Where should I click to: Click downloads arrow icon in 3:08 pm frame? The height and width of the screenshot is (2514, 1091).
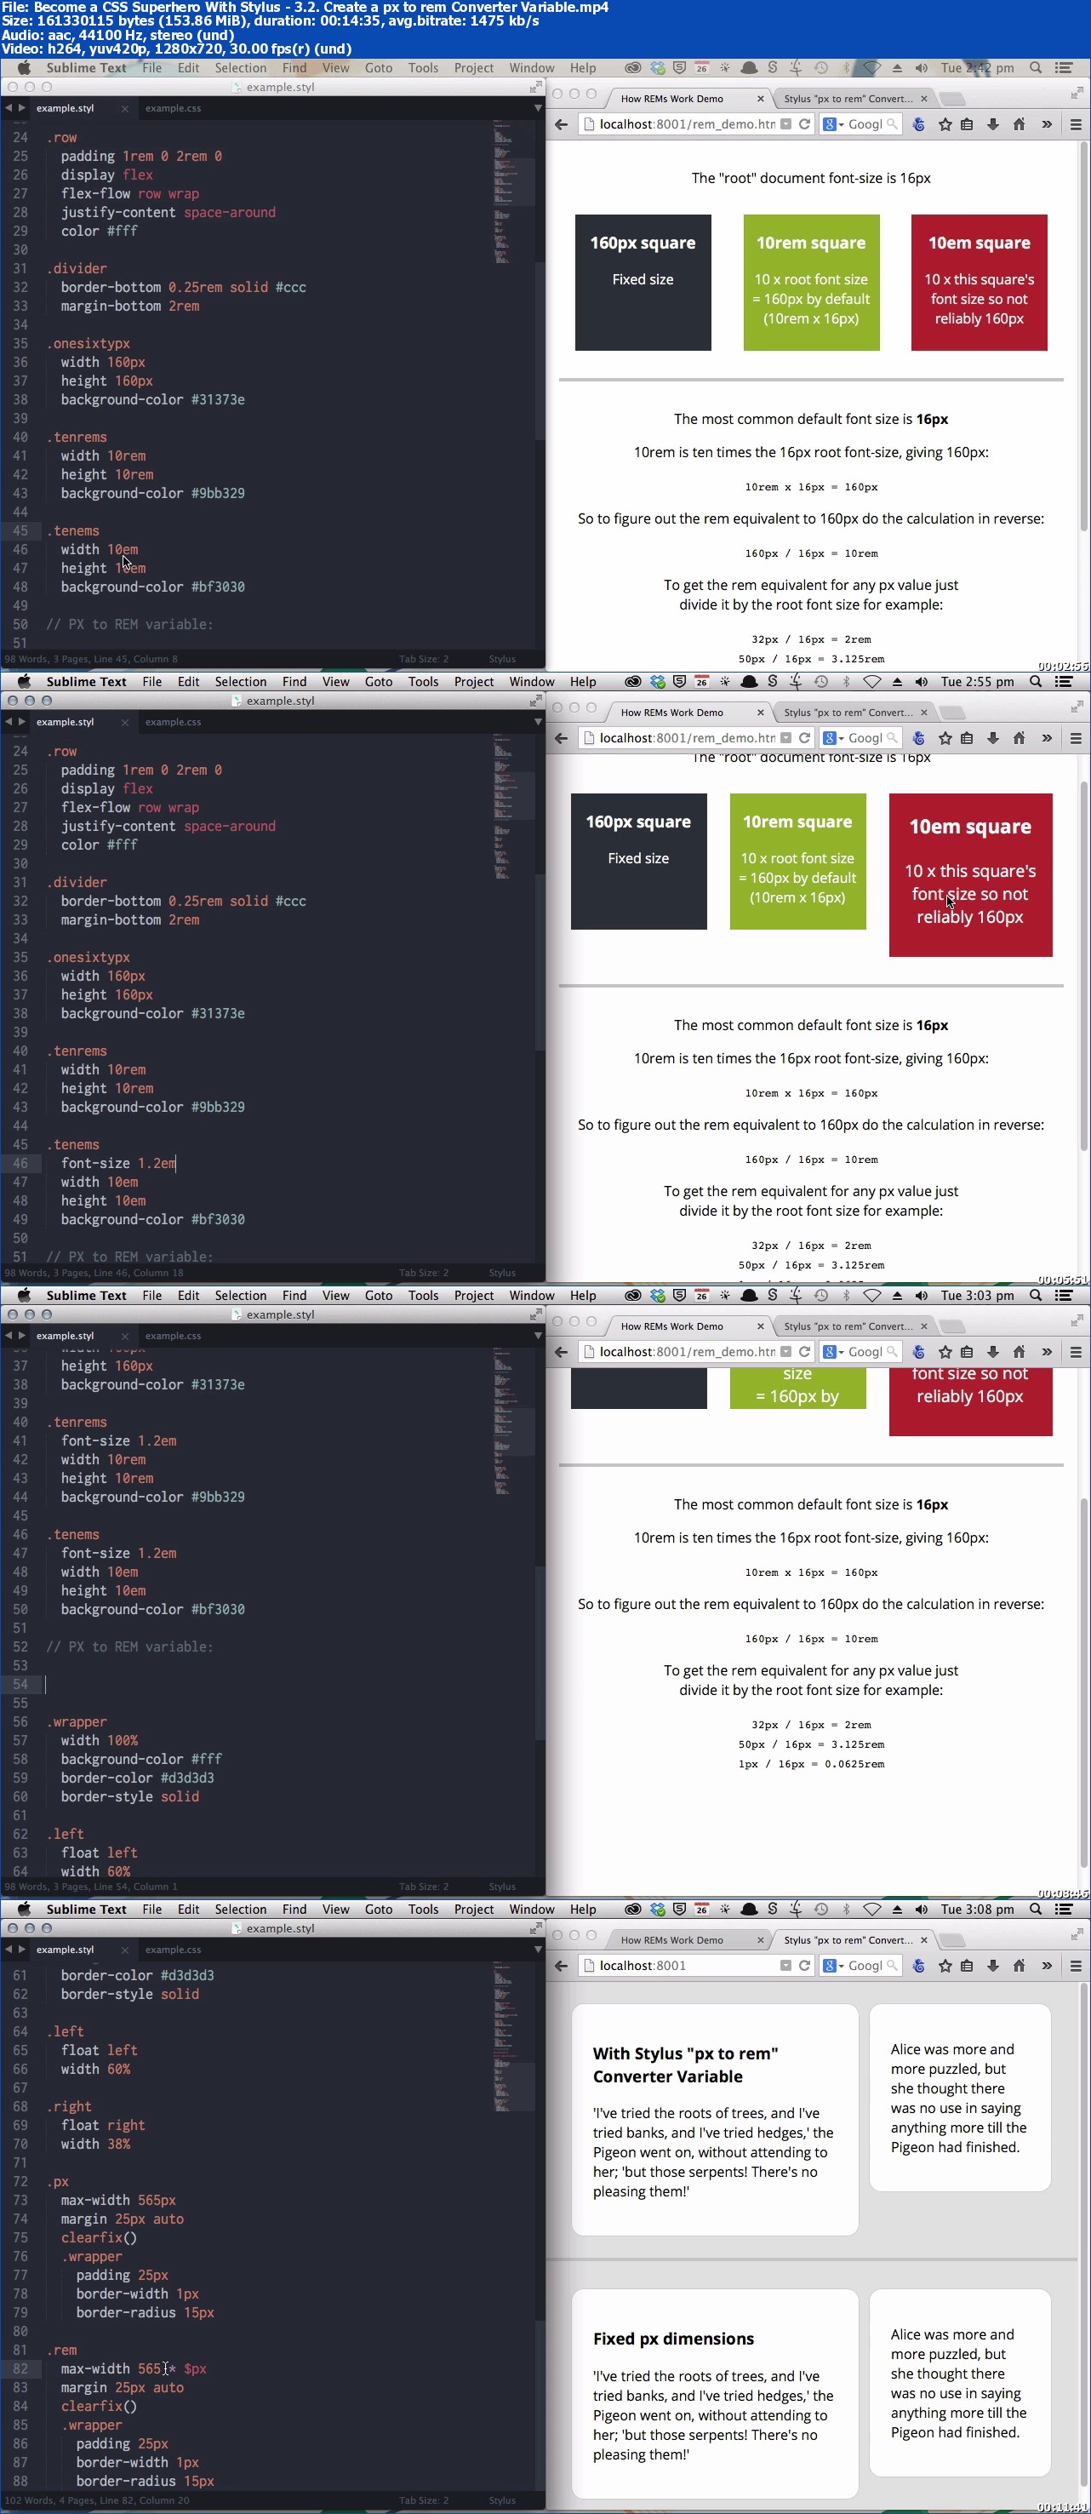point(992,1966)
